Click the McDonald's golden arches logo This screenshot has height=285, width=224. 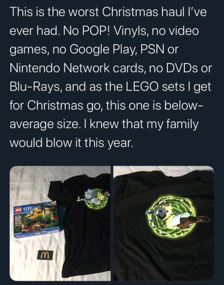(x=46, y=255)
